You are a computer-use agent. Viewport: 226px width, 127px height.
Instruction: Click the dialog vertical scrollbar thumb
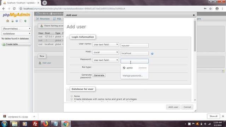point(195,36)
